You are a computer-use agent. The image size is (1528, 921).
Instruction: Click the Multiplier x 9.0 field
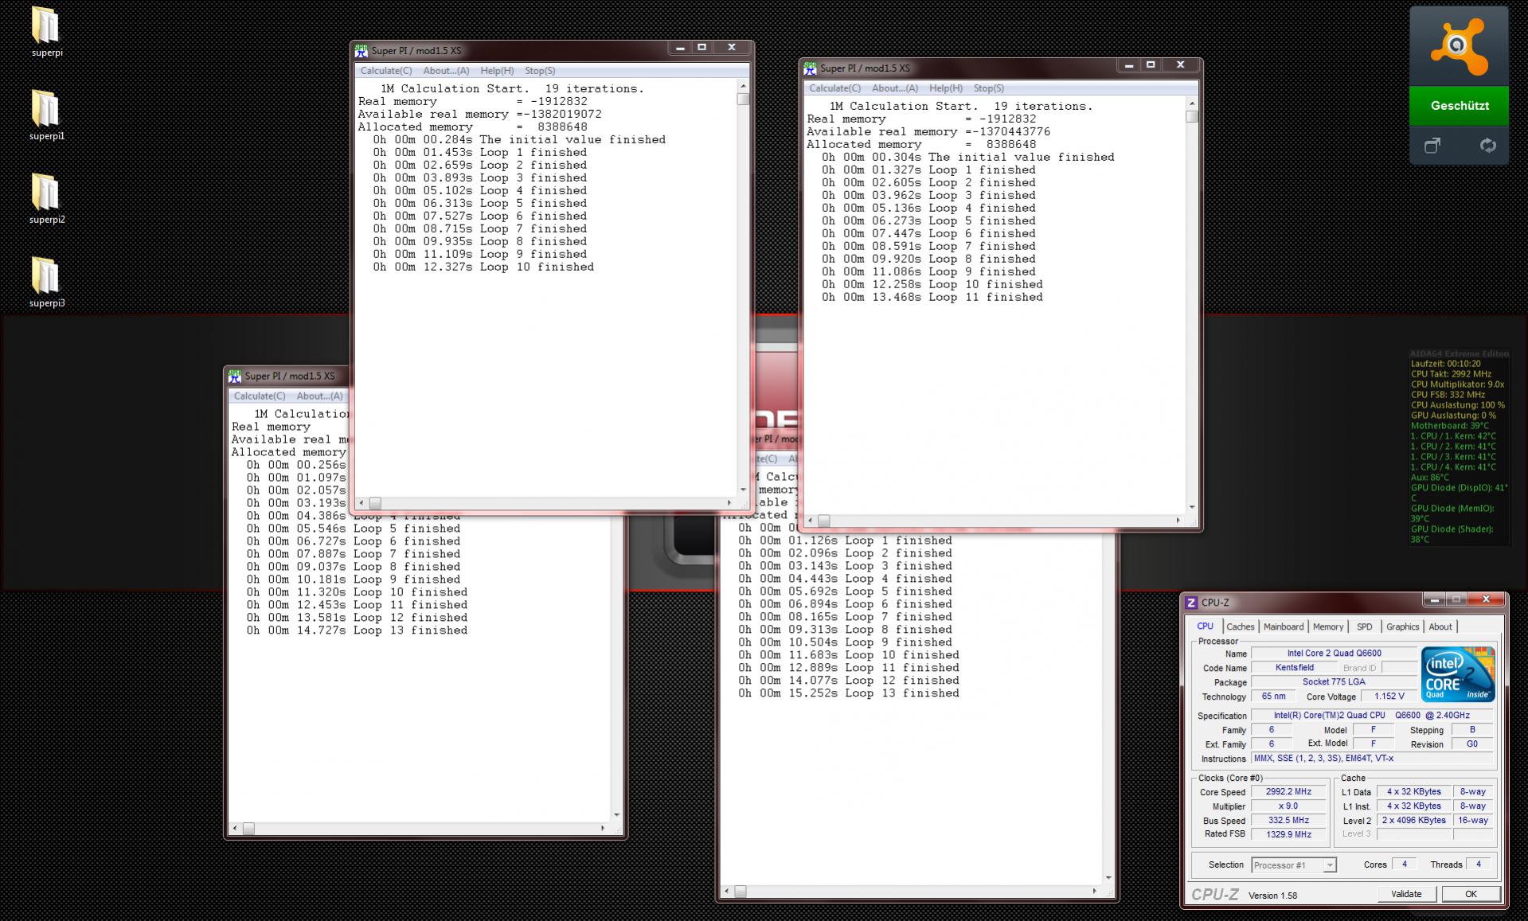pyautogui.click(x=1288, y=806)
